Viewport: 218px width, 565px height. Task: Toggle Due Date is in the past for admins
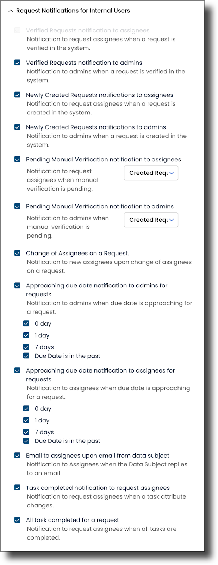26,356
